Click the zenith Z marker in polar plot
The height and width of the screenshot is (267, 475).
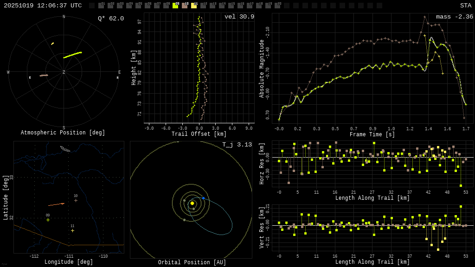[x=64, y=72]
